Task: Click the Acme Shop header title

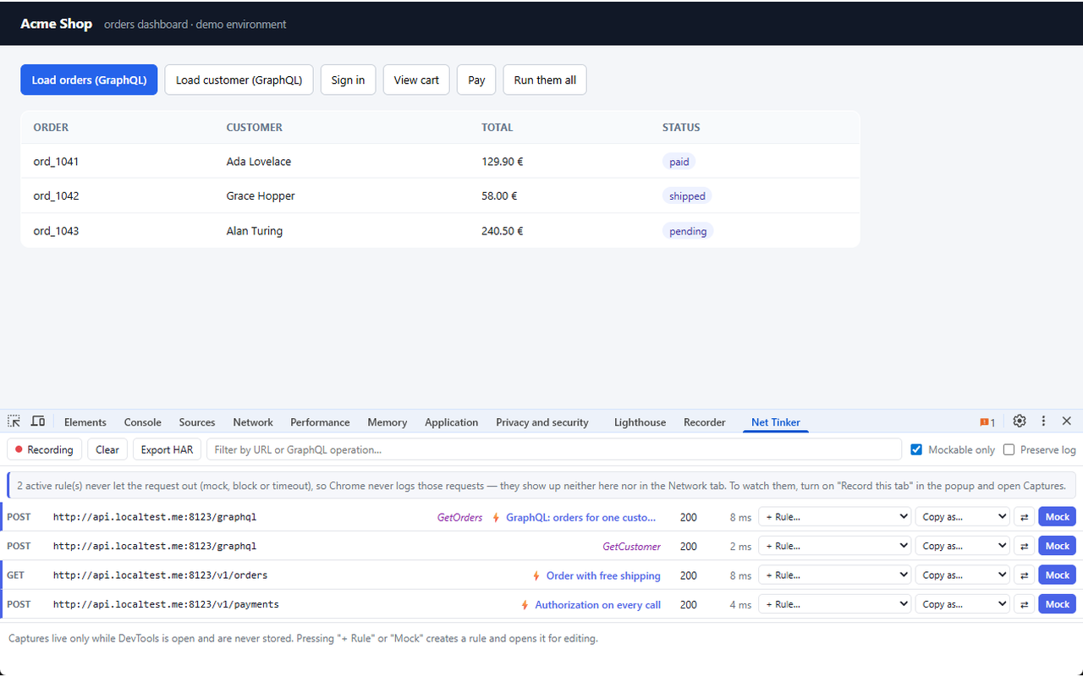Action: click(x=57, y=24)
